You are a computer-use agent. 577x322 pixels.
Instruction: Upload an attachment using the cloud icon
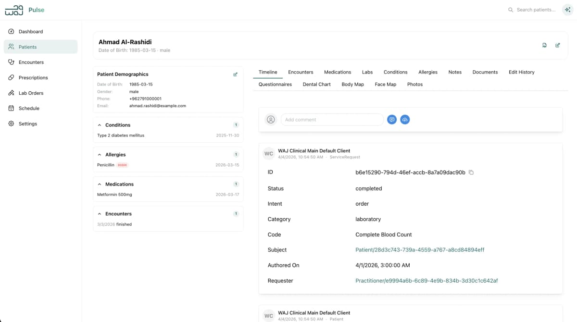405,119
